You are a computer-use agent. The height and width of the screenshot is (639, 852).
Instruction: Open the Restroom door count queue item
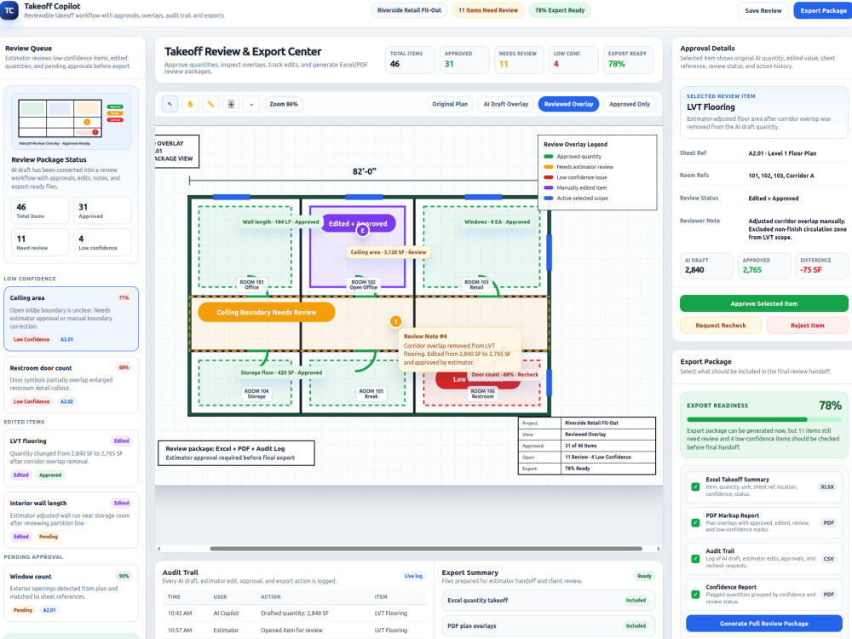coord(71,384)
